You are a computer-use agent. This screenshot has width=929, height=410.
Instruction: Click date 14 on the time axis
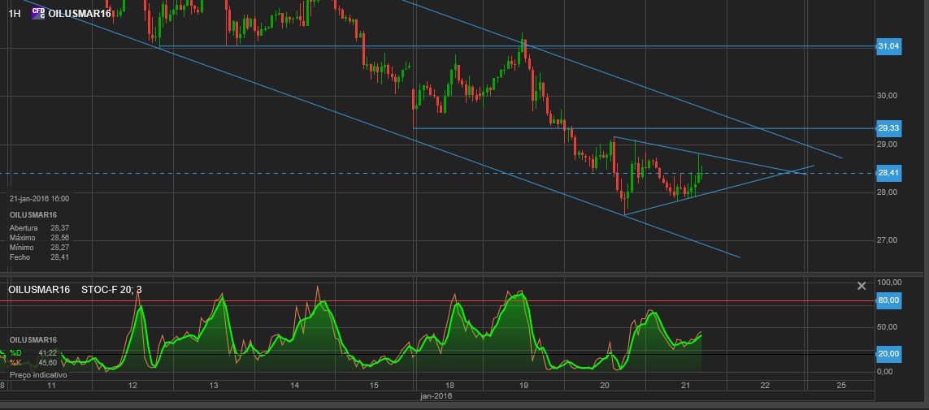293,386
